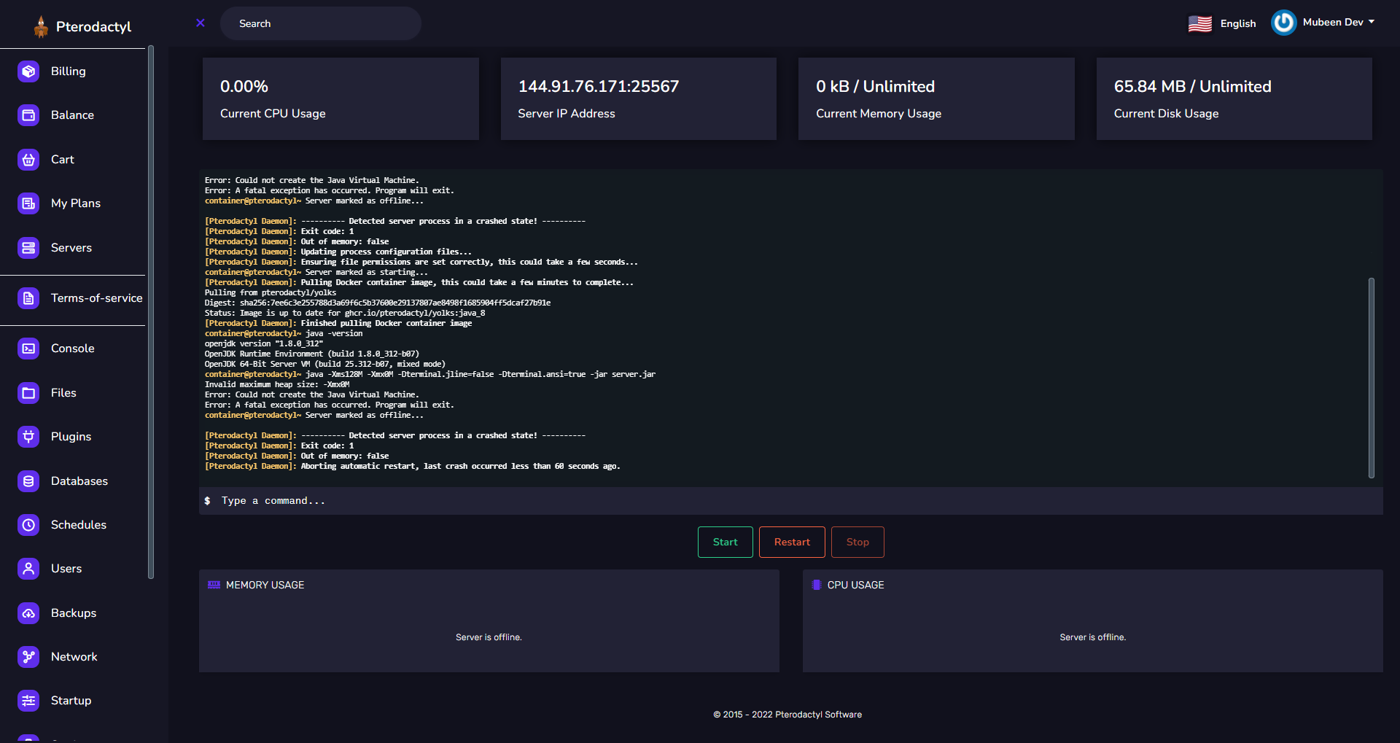Image resolution: width=1400 pixels, height=743 pixels.
Task: Click the My Plans icon
Action: [28, 203]
